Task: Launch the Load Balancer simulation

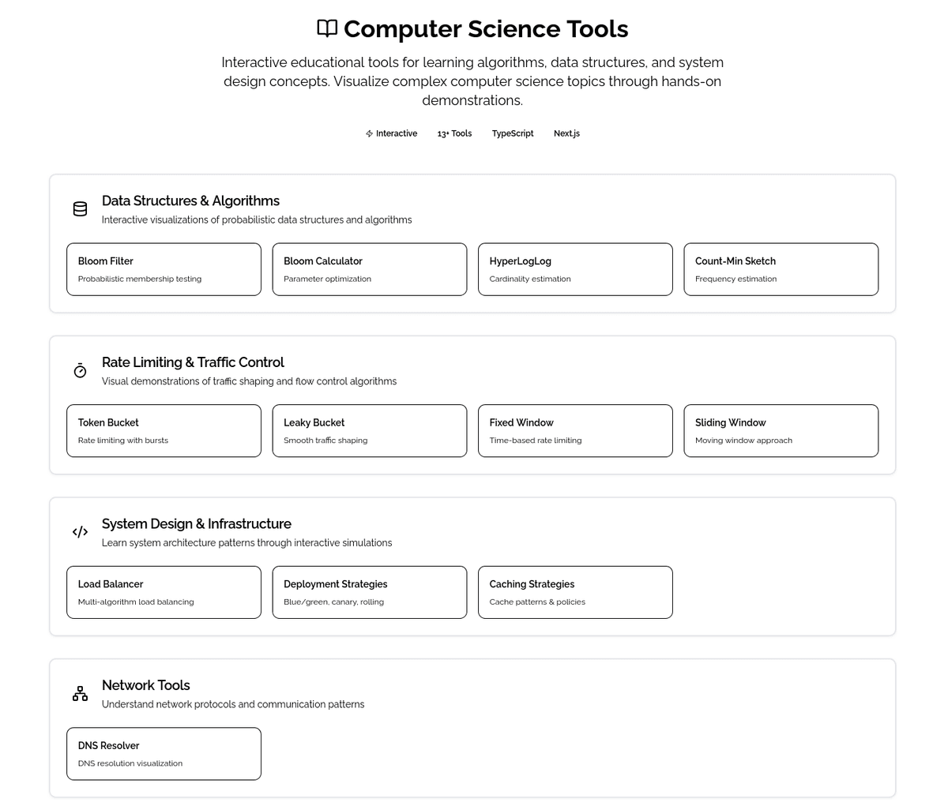Action: pos(164,591)
